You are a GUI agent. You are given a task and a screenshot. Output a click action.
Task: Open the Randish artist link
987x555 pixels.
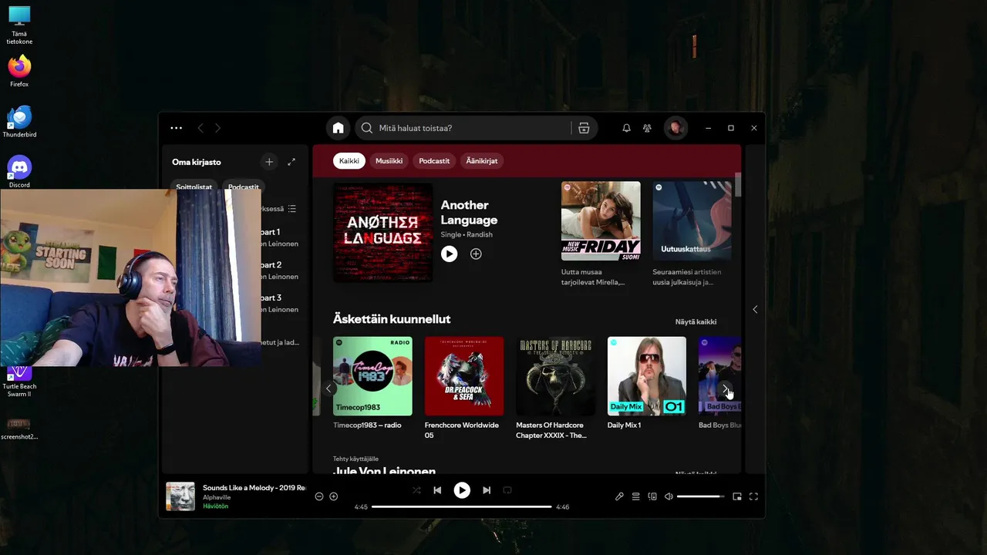[x=479, y=234]
